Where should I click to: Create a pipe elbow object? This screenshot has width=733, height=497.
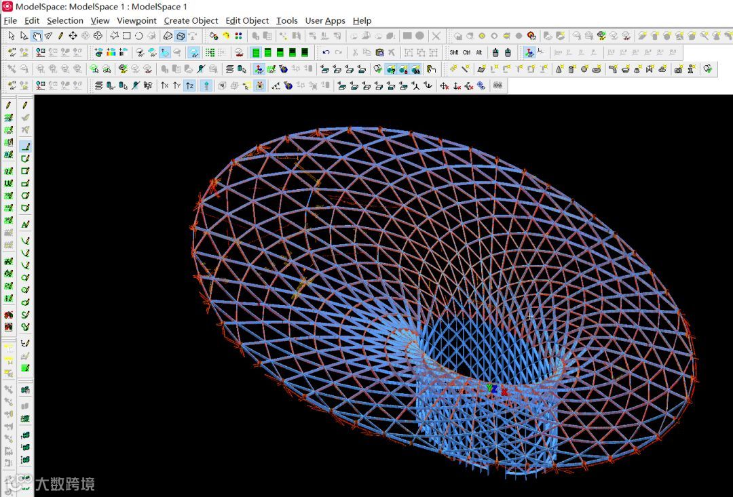(x=613, y=69)
